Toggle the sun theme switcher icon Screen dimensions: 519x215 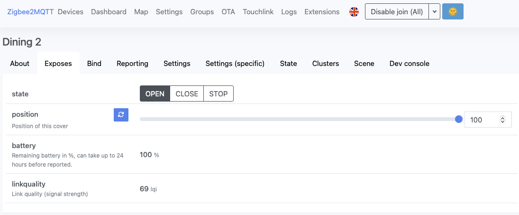453,11
